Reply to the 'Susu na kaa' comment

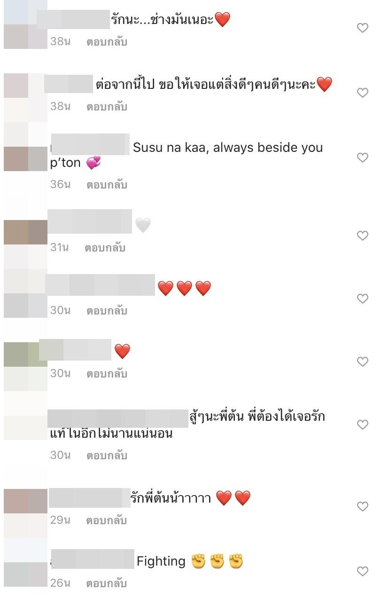coord(107,185)
